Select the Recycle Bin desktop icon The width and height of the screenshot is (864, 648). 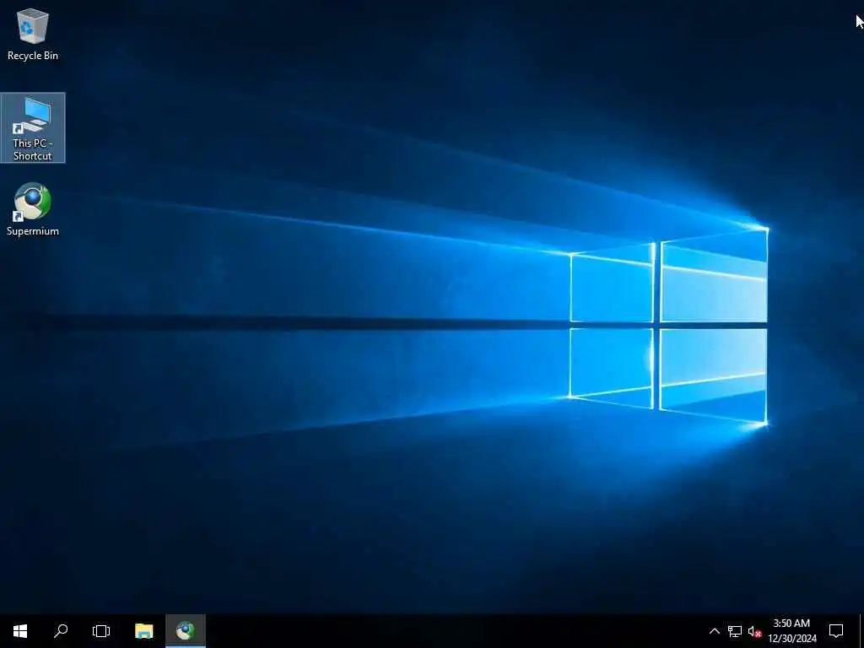pyautogui.click(x=33, y=34)
